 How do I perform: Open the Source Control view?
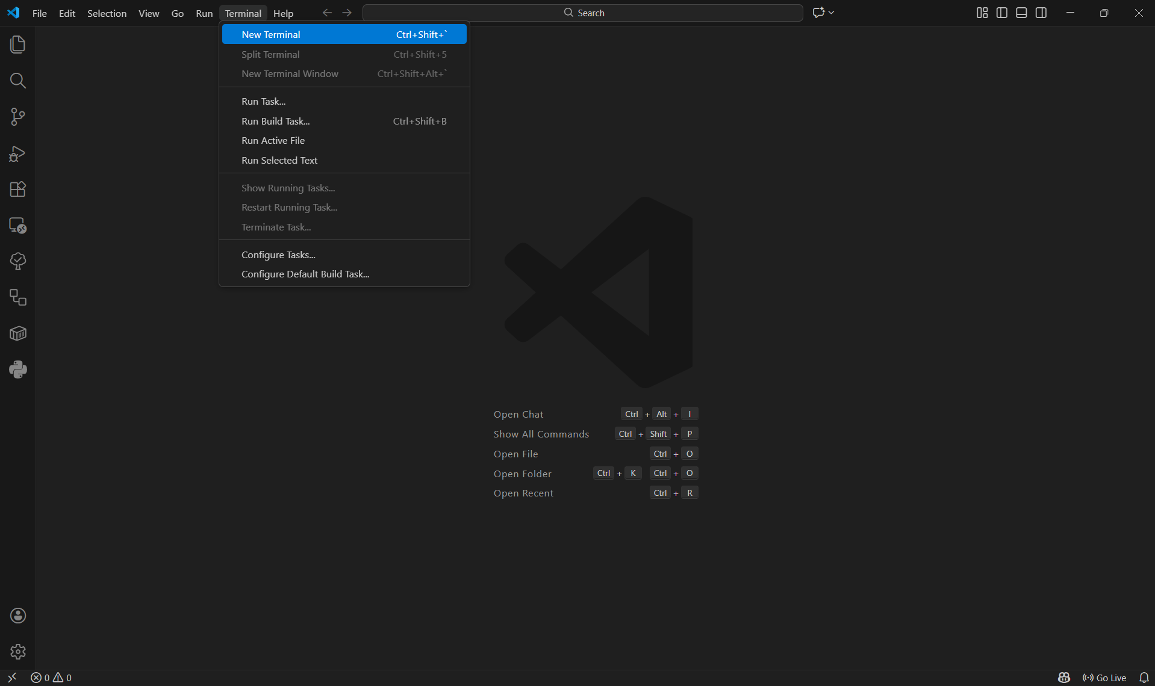[x=17, y=117]
